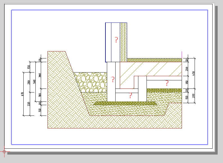Select the question mark in the bottom footing beam
The width and height of the screenshot is (223, 163).
point(130,95)
